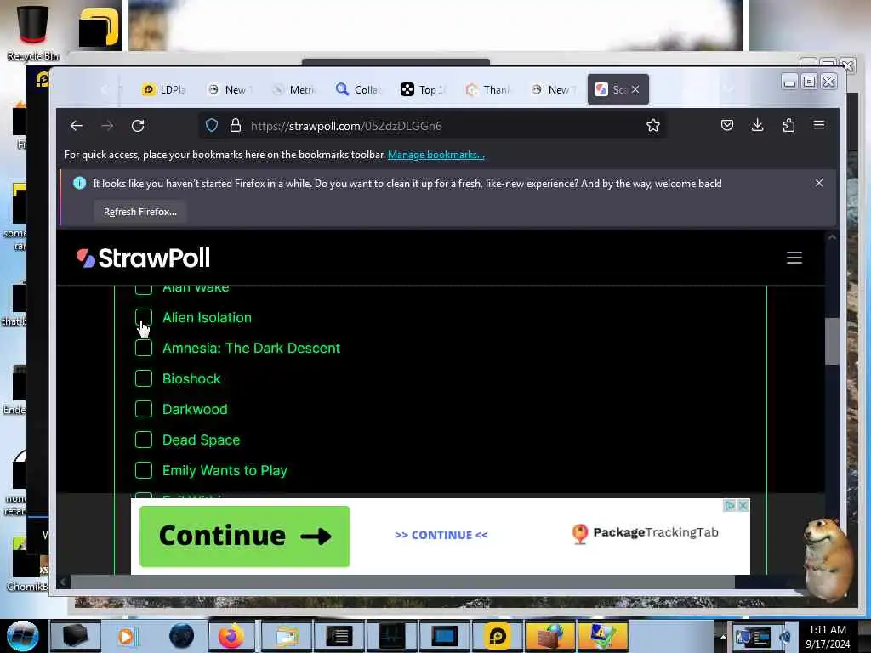Switch to the Thank browser tab

(x=487, y=89)
